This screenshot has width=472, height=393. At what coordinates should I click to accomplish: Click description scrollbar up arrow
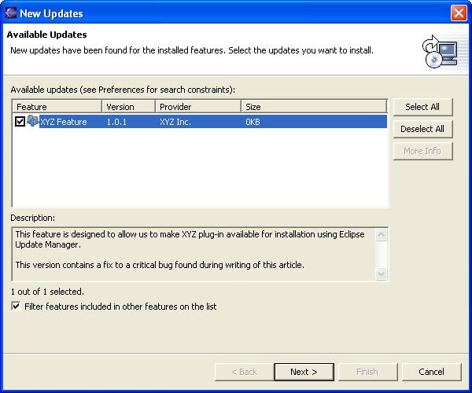click(381, 234)
